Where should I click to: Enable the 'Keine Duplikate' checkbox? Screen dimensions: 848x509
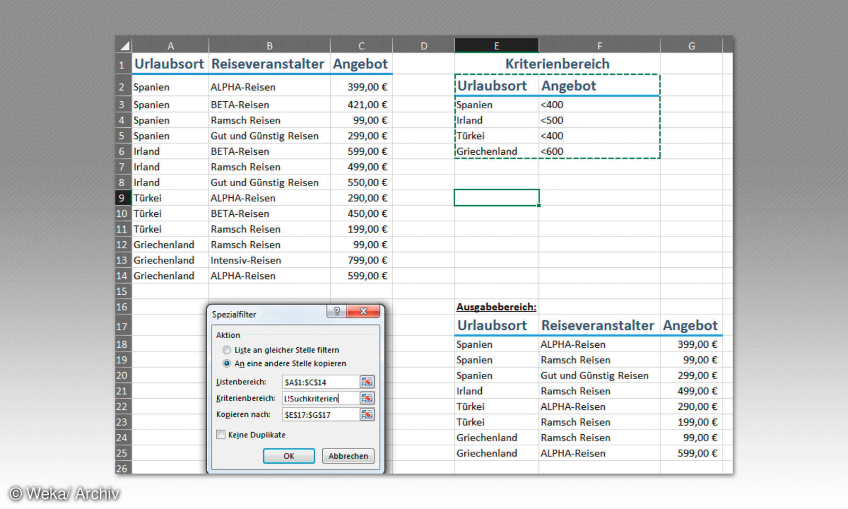coord(220,435)
